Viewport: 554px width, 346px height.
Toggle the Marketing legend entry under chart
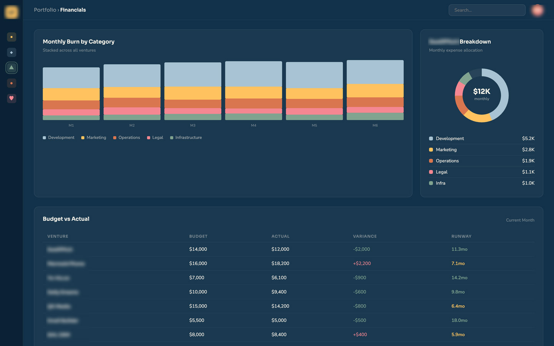coord(93,138)
